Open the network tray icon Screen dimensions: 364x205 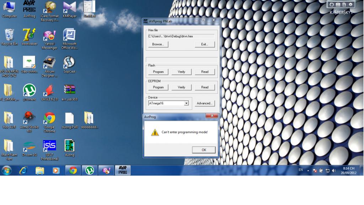point(327,171)
